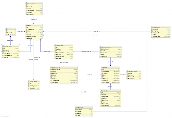Click the user_log table icon
This screenshot has width=172, height=118.
point(102,91)
